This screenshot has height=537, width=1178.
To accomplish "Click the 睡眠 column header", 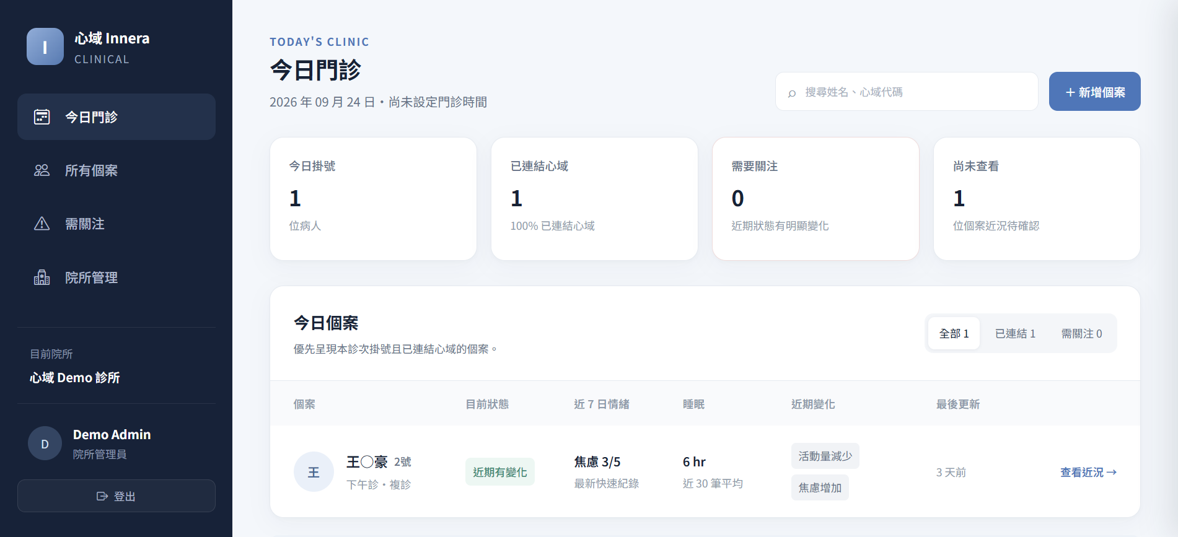I will click(x=693, y=404).
